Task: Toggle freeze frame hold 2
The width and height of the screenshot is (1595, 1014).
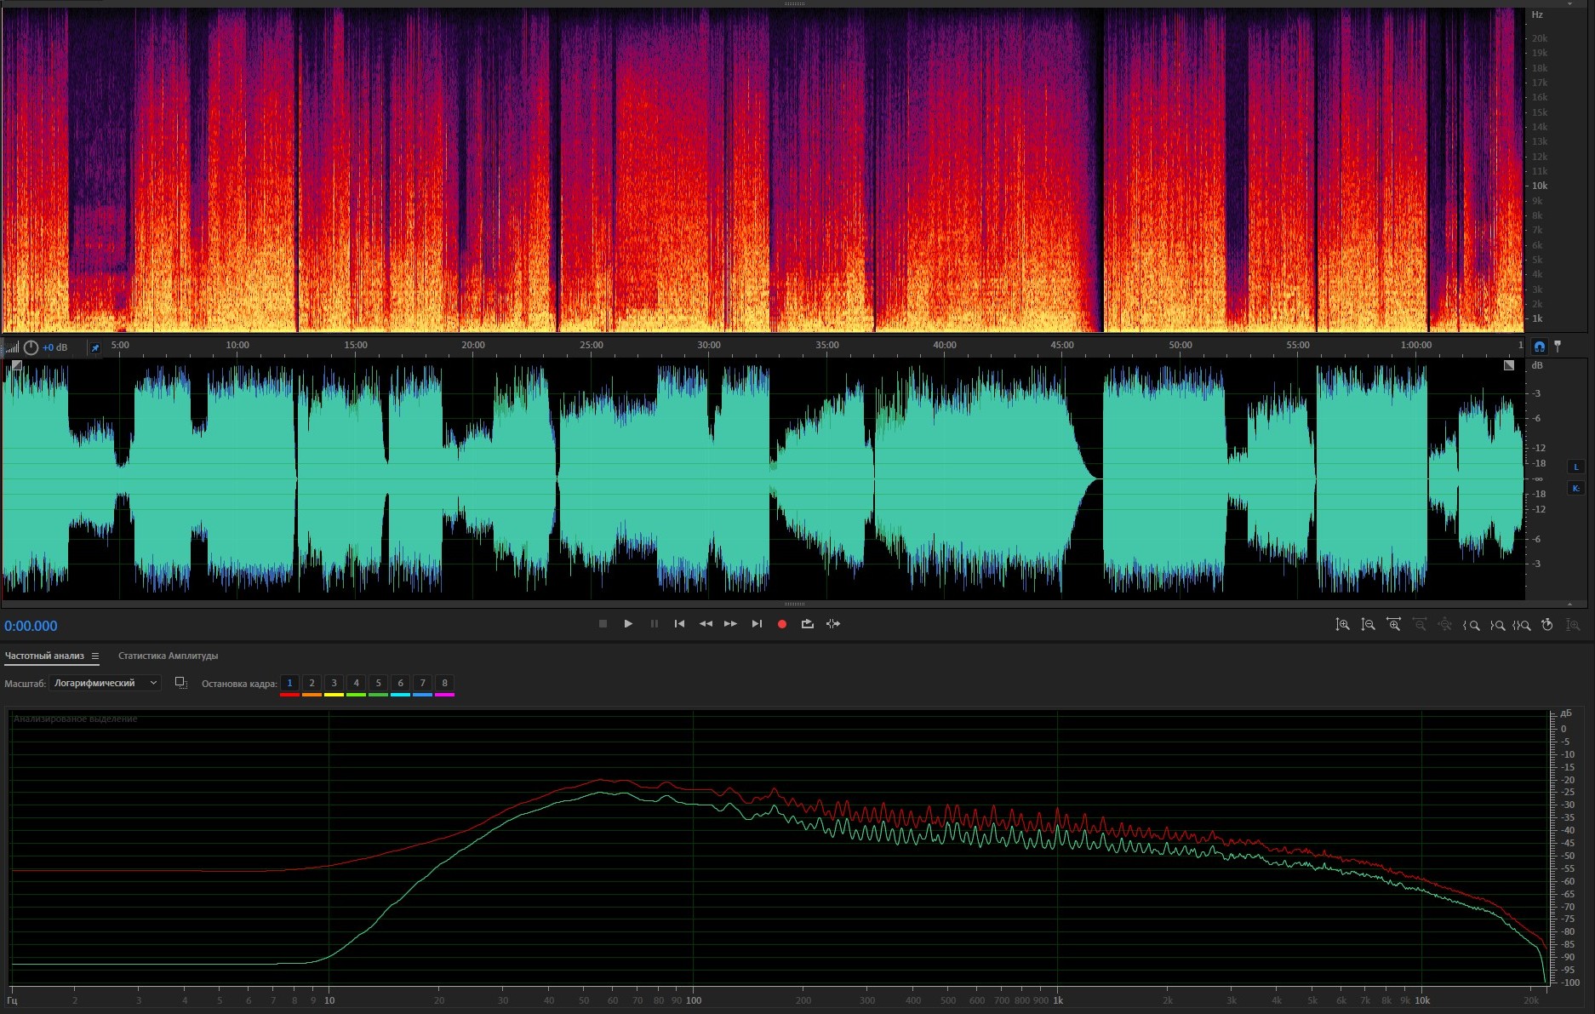Action: tap(312, 683)
